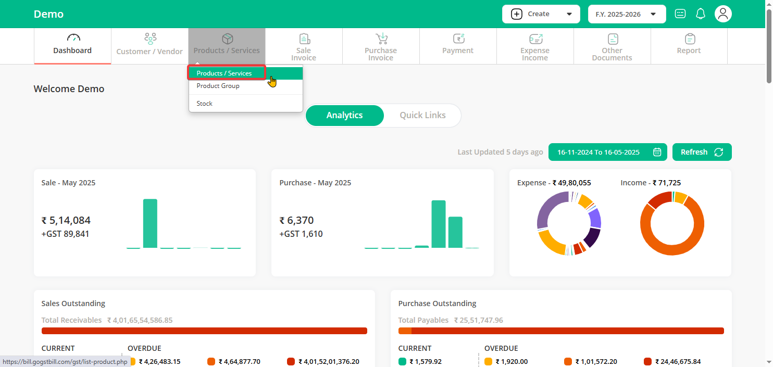Click the user profile avatar icon
The height and width of the screenshot is (367, 773).
pos(723,14)
